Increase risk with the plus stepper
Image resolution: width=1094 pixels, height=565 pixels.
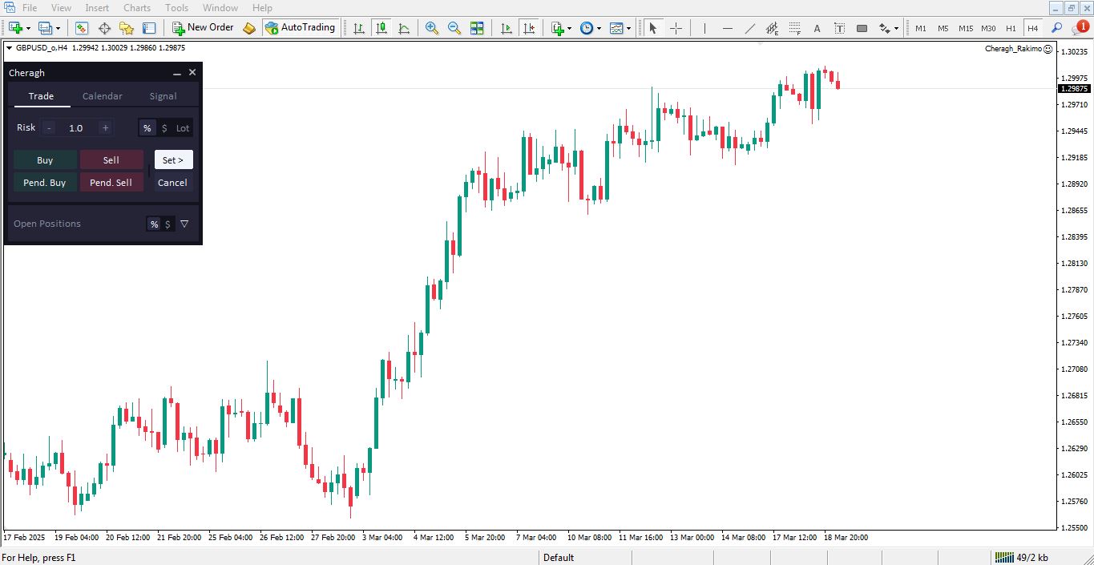point(105,128)
